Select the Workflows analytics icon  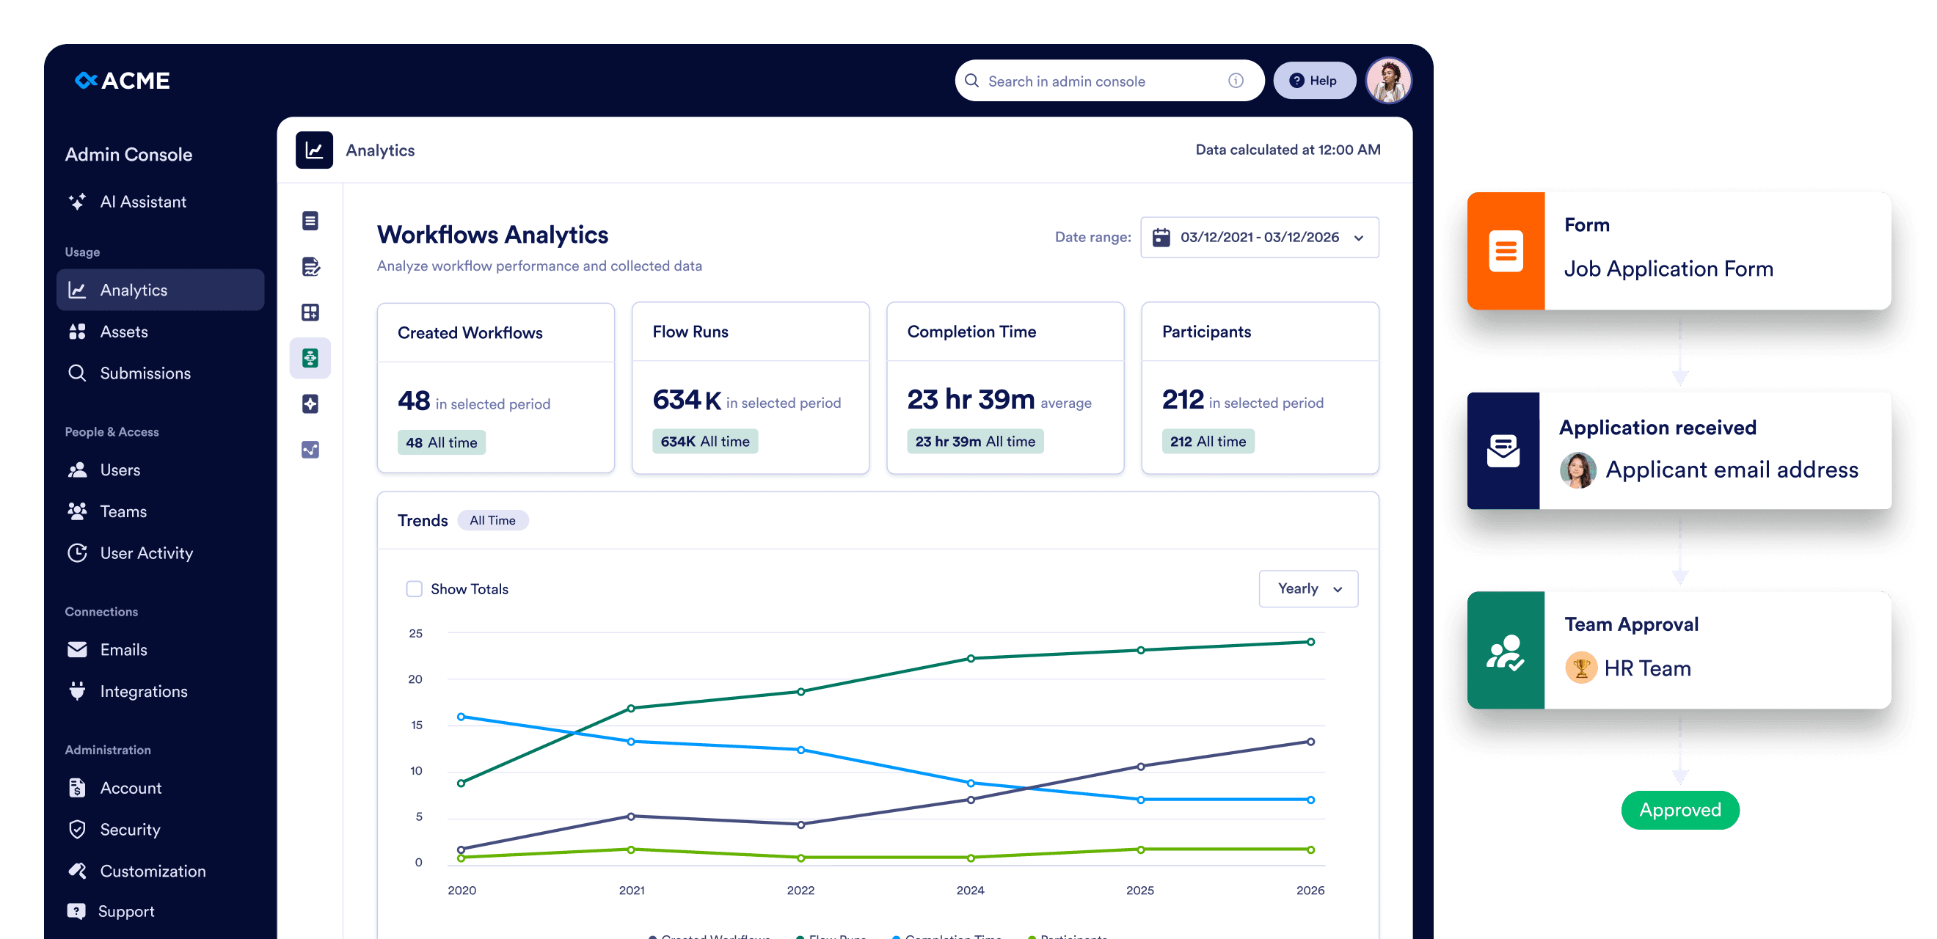click(310, 358)
